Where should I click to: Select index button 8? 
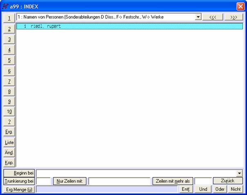pyautogui.click(x=9, y=91)
